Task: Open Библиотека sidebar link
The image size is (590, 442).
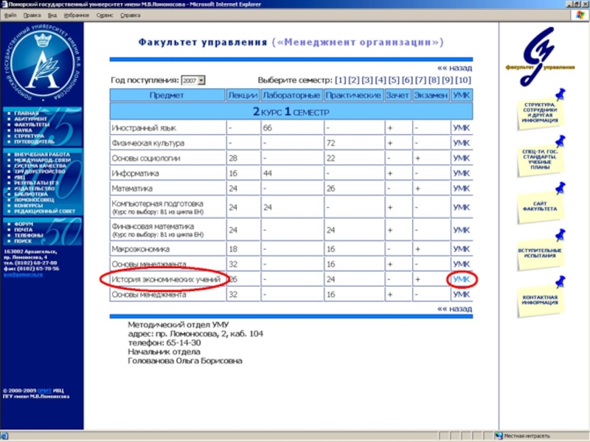Action: tap(31, 194)
